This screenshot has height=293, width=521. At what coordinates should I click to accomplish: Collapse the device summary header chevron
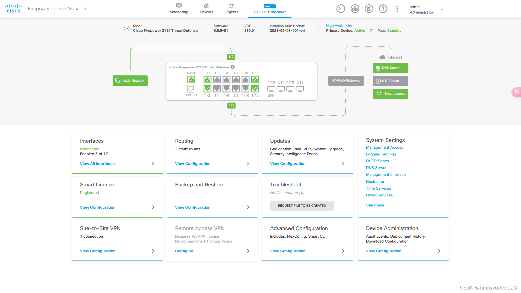pyautogui.click(x=127, y=28)
